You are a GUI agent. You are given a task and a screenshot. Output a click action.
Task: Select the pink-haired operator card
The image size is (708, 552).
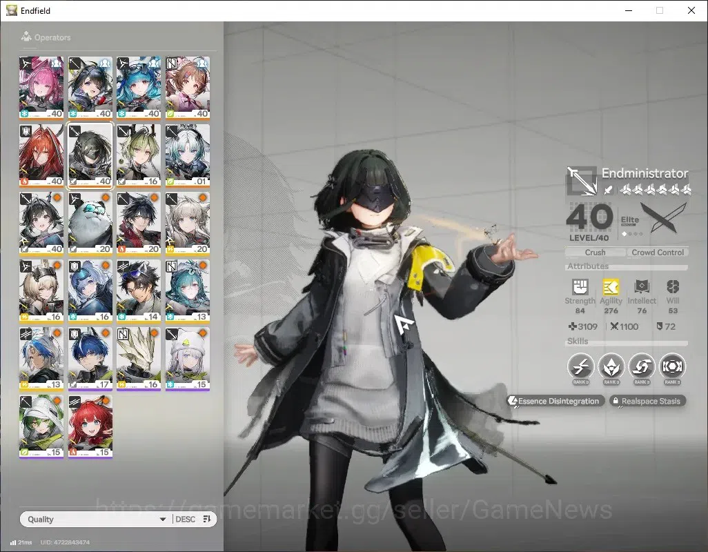41,88
